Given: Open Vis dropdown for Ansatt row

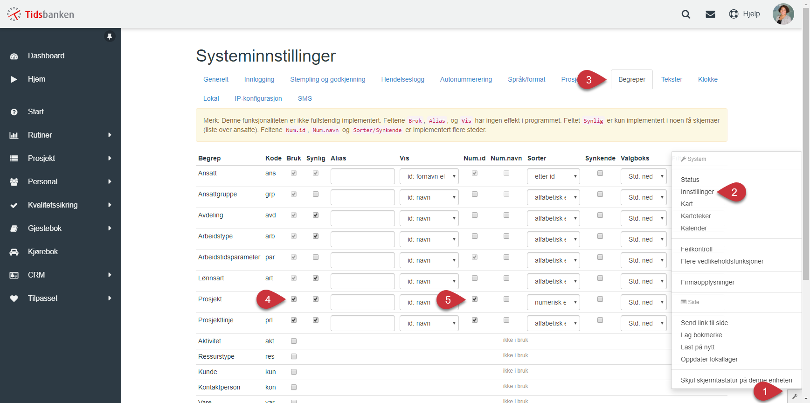Looking at the screenshot, I should coord(429,176).
